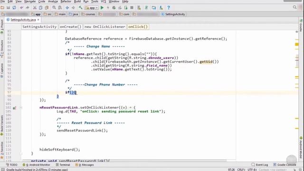The image size is (304, 171).
Task: Click the Attach debugger toolbar icon
Action: click(126, 8)
